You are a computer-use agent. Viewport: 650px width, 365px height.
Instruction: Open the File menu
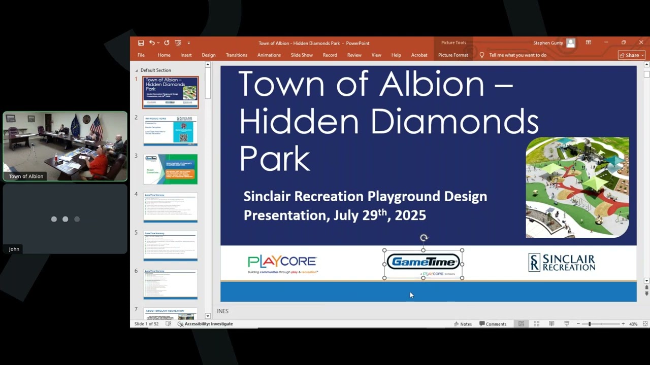pos(141,55)
